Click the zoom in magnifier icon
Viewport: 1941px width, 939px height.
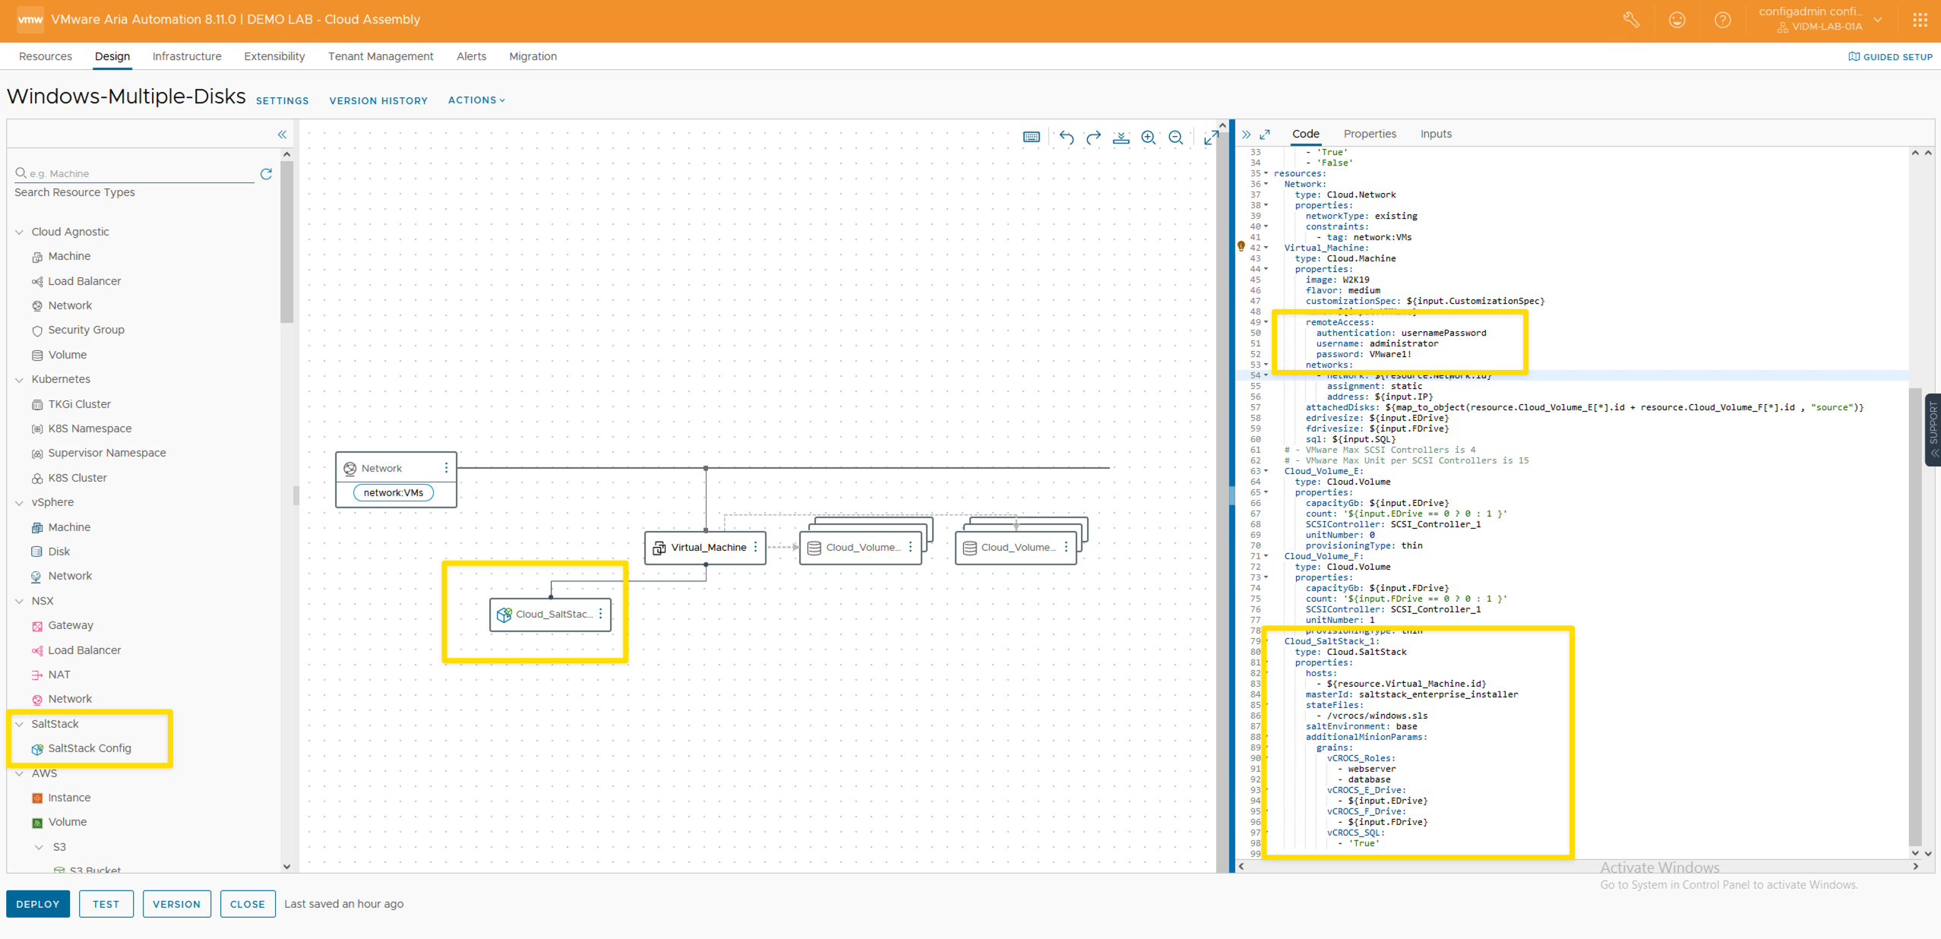pos(1148,138)
